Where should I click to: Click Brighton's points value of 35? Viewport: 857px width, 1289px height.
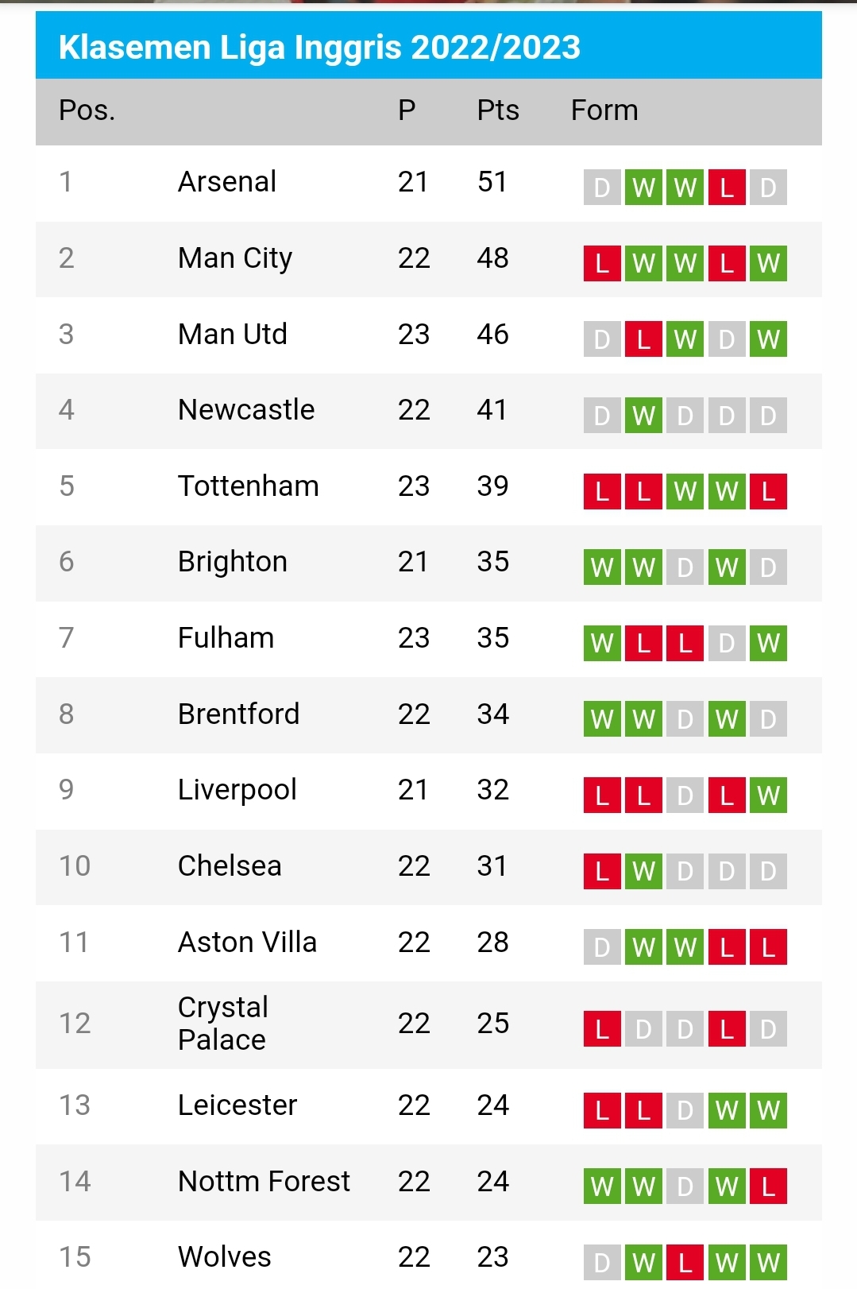click(492, 562)
